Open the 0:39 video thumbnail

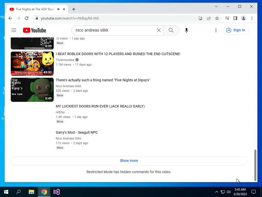tap(32, 43)
